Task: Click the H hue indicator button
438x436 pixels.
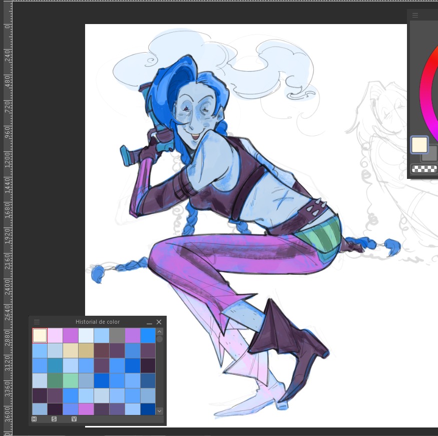Action: pyautogui.click(x=34, y=419)
